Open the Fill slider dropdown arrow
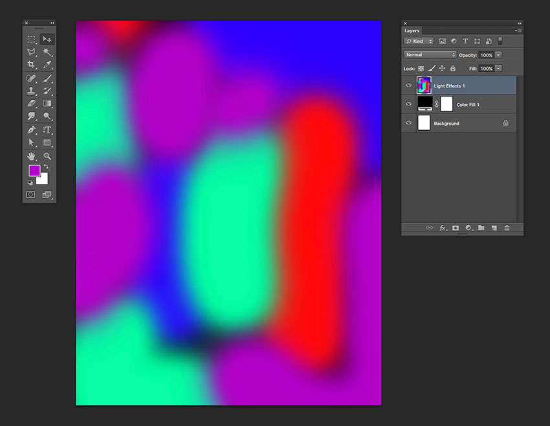Screen dimensions: 550x426 [498, 69]
